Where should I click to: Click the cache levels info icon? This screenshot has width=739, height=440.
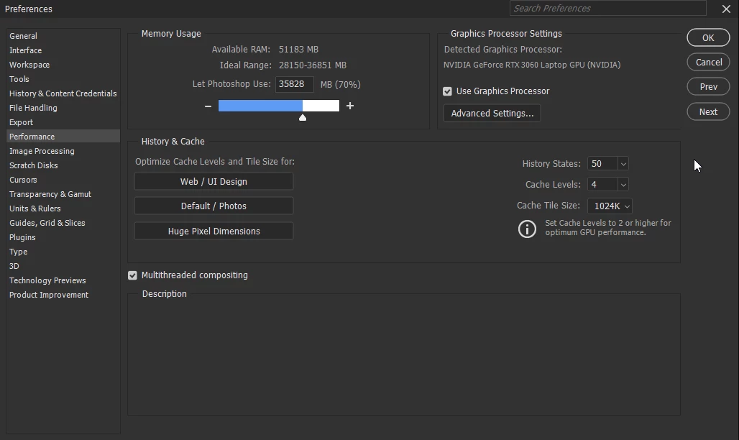click(x=527, y=229)
